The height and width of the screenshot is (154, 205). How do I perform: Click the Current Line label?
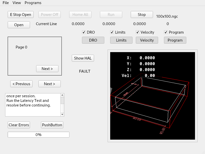click(46, 24)
